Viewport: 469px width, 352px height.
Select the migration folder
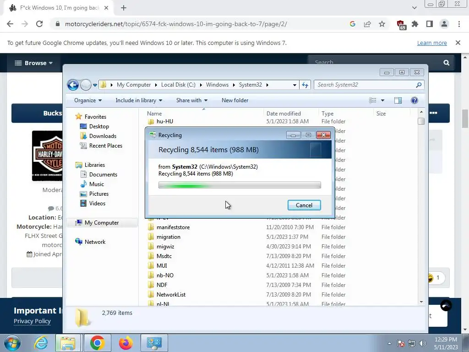169,237
